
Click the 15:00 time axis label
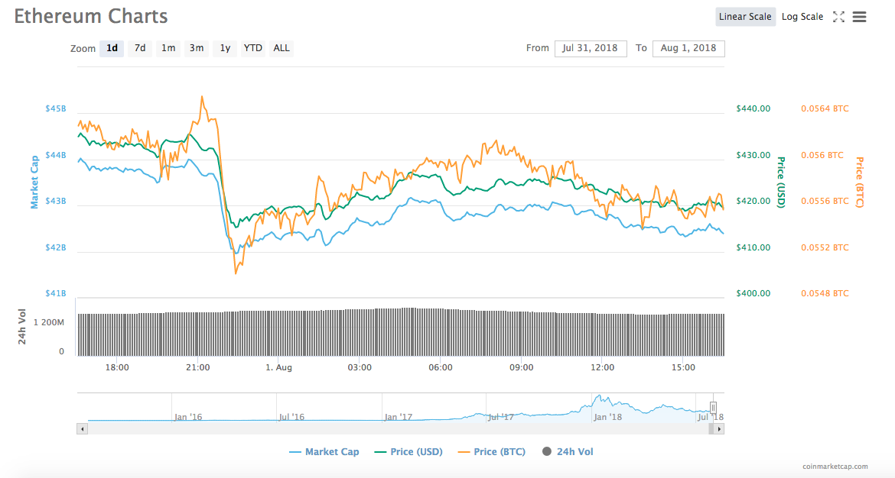pos(683,367)
